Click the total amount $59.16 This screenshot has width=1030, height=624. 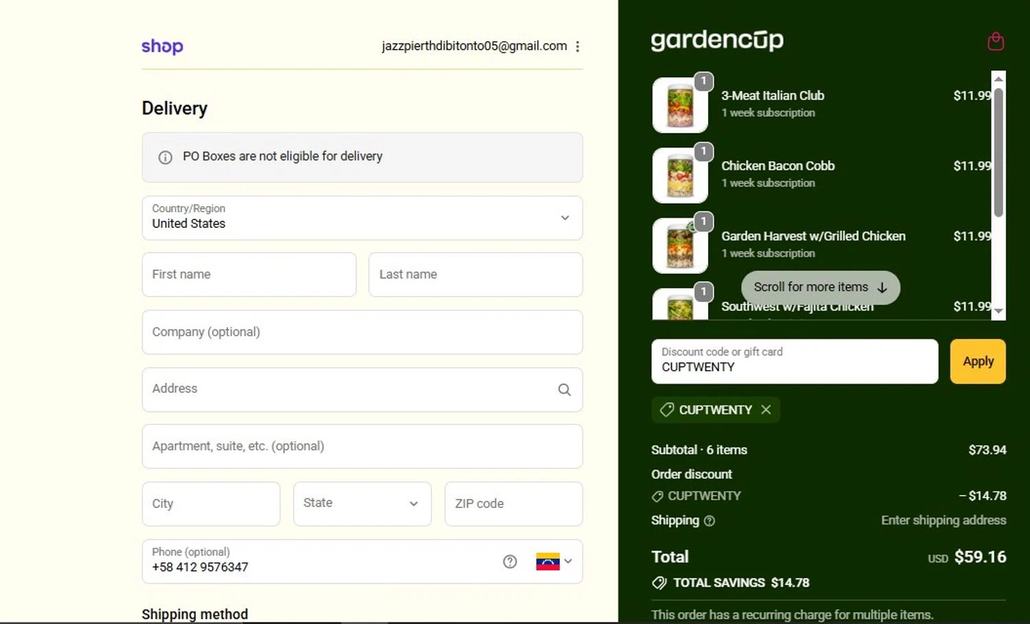[980, 557]
